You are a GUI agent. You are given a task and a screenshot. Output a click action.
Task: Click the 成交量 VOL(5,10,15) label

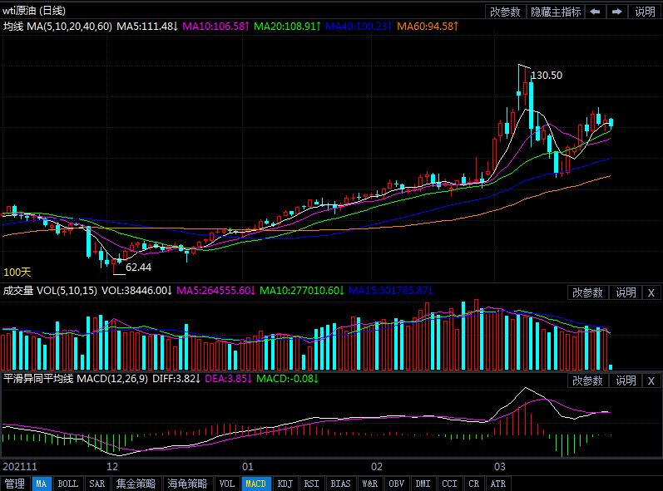(x=50, y=291)
